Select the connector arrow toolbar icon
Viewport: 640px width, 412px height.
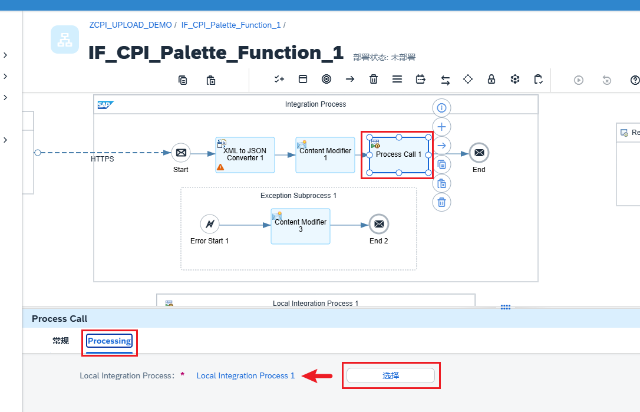pos(350,79)
